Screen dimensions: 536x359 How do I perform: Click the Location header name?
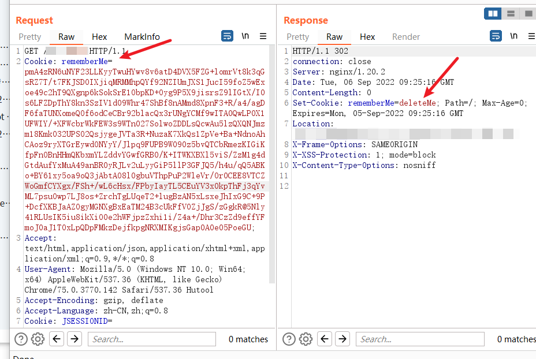(x=311, y=124)
